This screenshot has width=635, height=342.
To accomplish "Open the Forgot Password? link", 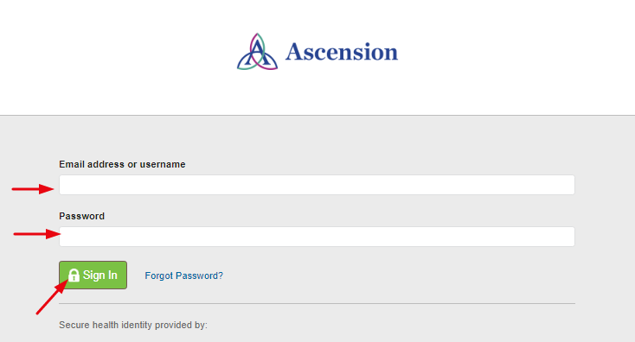I will click(184, 275).
